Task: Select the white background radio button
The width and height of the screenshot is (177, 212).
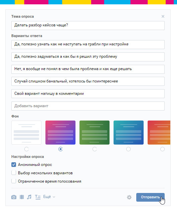Action: click(x=26, y=149)
